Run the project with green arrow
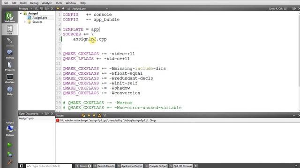This screenshot has width=300, height=168. point(9,145)
